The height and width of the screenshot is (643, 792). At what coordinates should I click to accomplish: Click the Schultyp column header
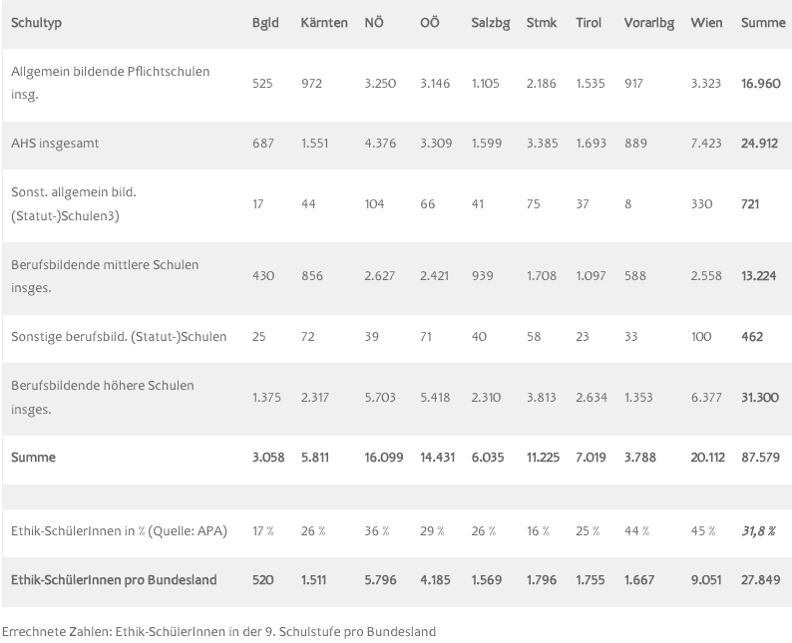[x=36, y=23]
